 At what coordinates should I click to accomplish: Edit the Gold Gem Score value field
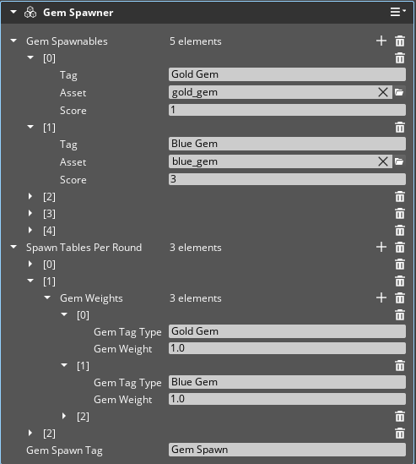[287, 110]
